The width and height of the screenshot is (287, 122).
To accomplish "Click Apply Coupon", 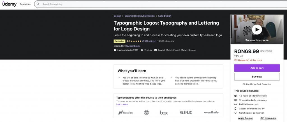I will (246, 118).
